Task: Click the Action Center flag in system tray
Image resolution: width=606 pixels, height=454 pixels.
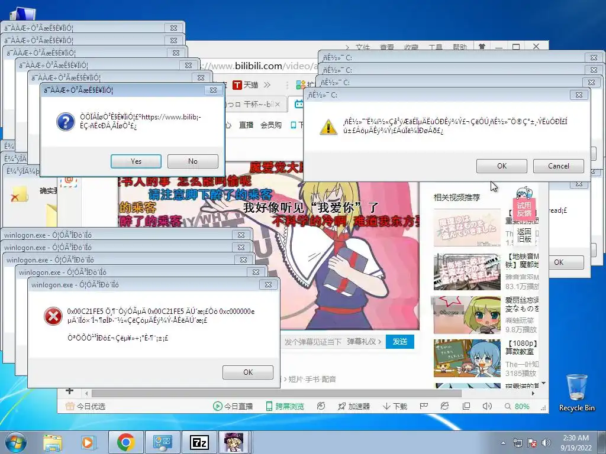Action: (x=532, y=443)
